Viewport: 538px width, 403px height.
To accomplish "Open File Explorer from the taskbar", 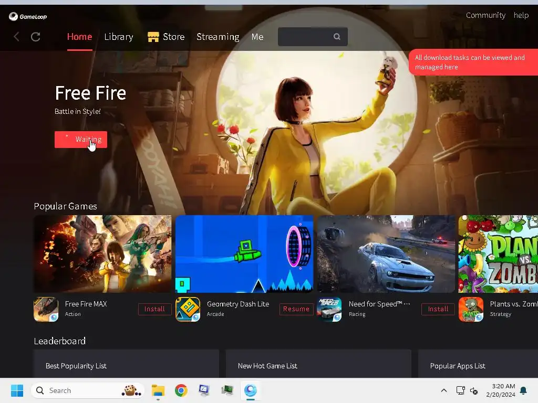I will pos(158,390).
